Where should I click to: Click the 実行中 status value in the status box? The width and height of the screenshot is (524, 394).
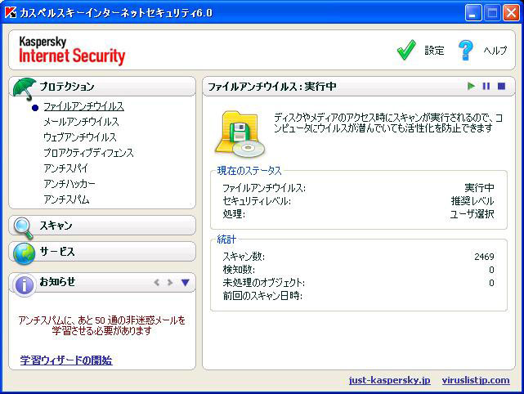pos(479,188)
